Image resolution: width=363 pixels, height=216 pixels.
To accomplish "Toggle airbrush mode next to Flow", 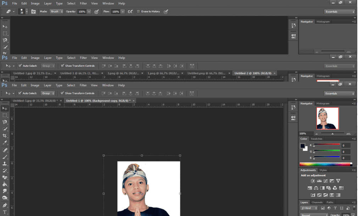I will coord(130,11).
